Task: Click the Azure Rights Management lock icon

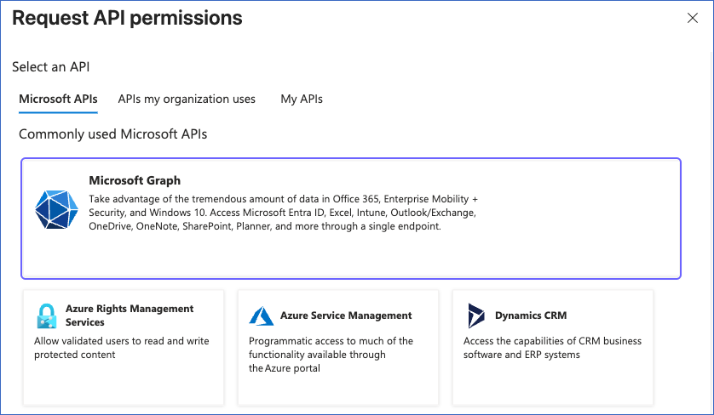Action: point(47,316)
